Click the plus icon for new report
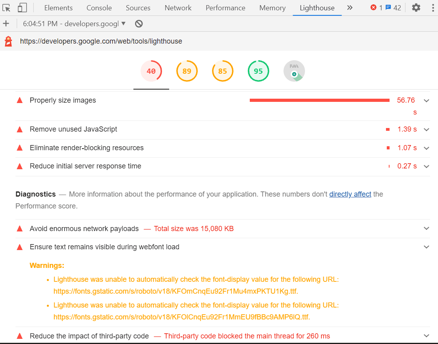This screenshot has height=344, width=438. pos(6,24)
